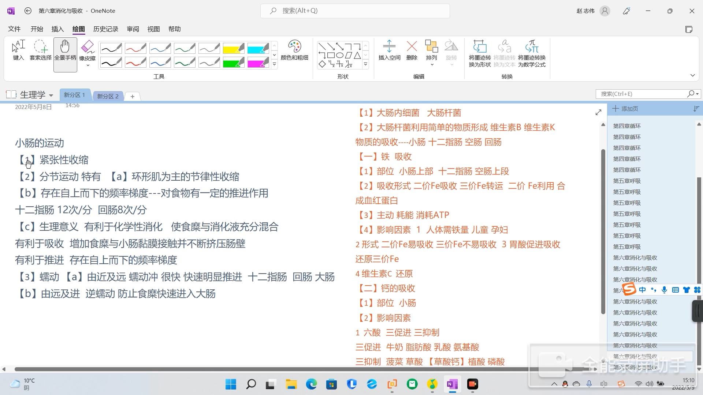Select the ellipse shape
This screenshot has width=703, height=395.
click(340, 55)
